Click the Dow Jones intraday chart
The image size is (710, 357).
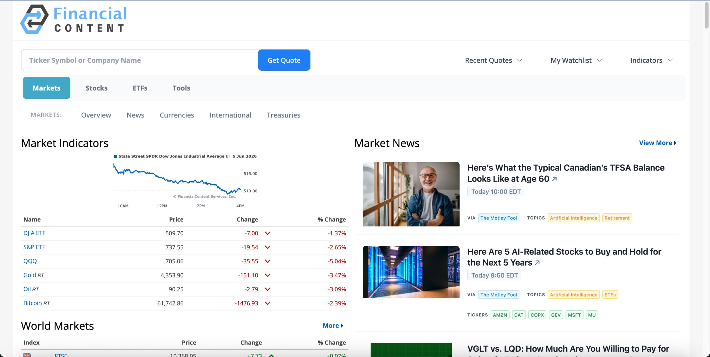(x=185, y=181)
